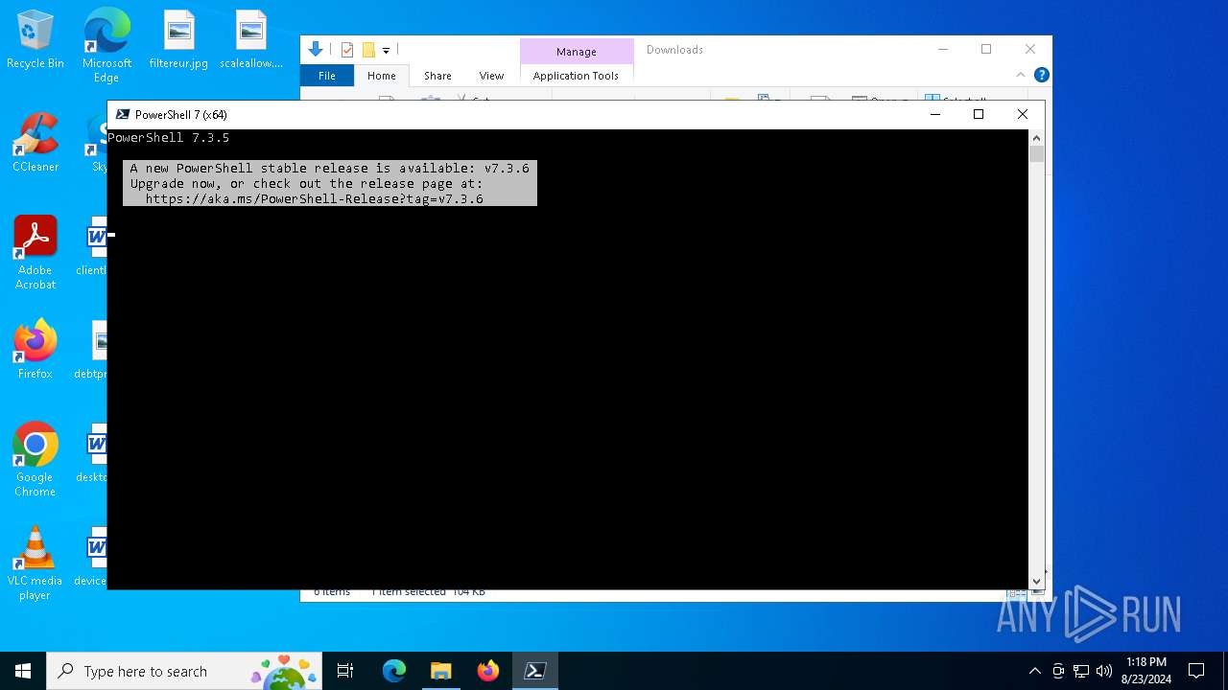
Task: Click the meet now tray icon
Action: click(1058, 671)
